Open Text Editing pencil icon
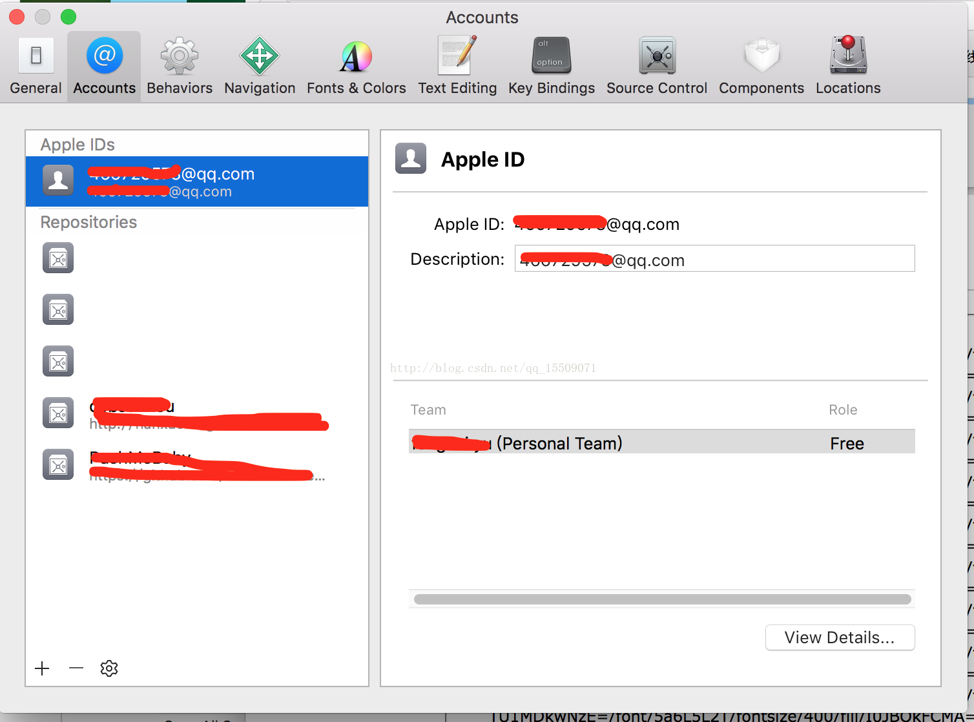Image resolution: width=974 pixels, height=722 pixels. (457, 56)
